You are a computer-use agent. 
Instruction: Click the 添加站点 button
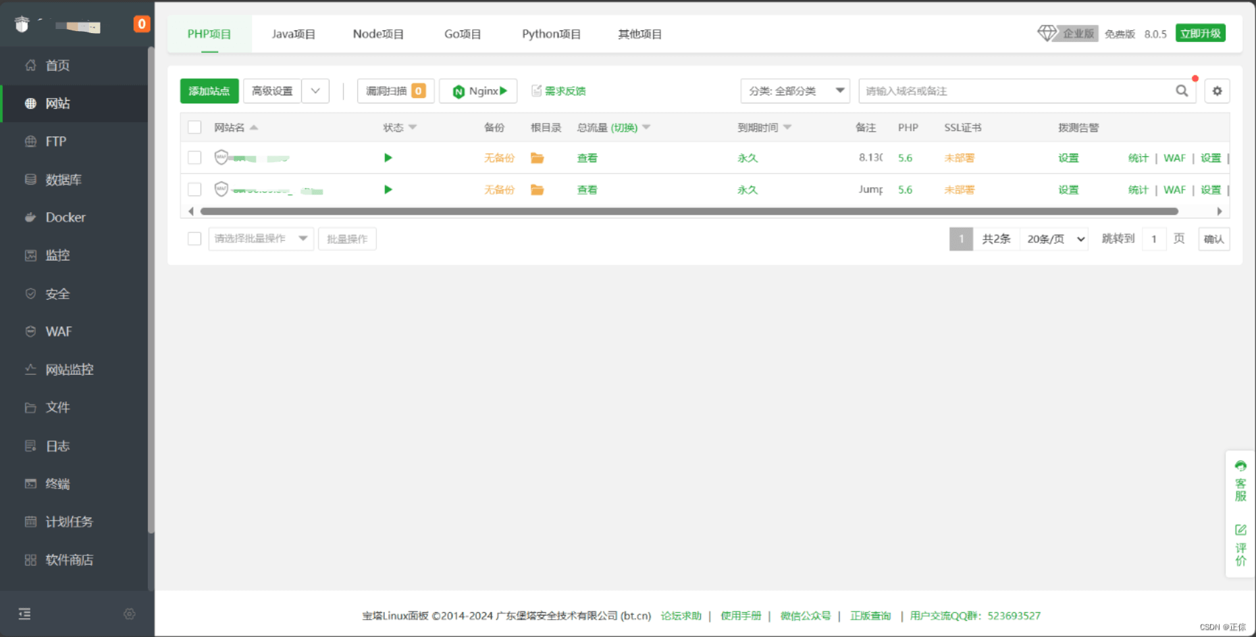point(209,91)
